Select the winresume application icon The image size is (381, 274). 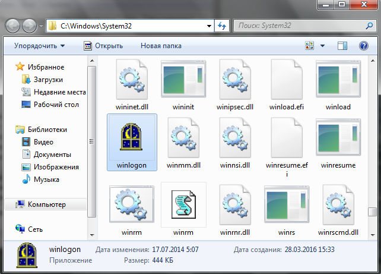click(338, 137)
